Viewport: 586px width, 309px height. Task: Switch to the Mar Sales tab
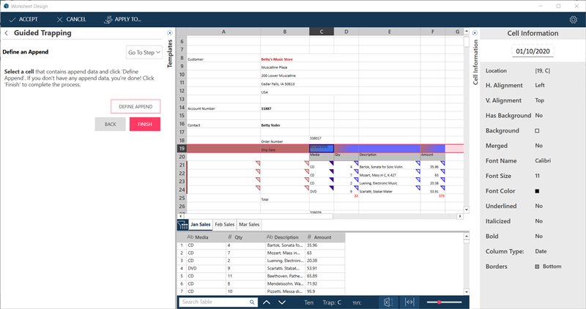[249, 224]
